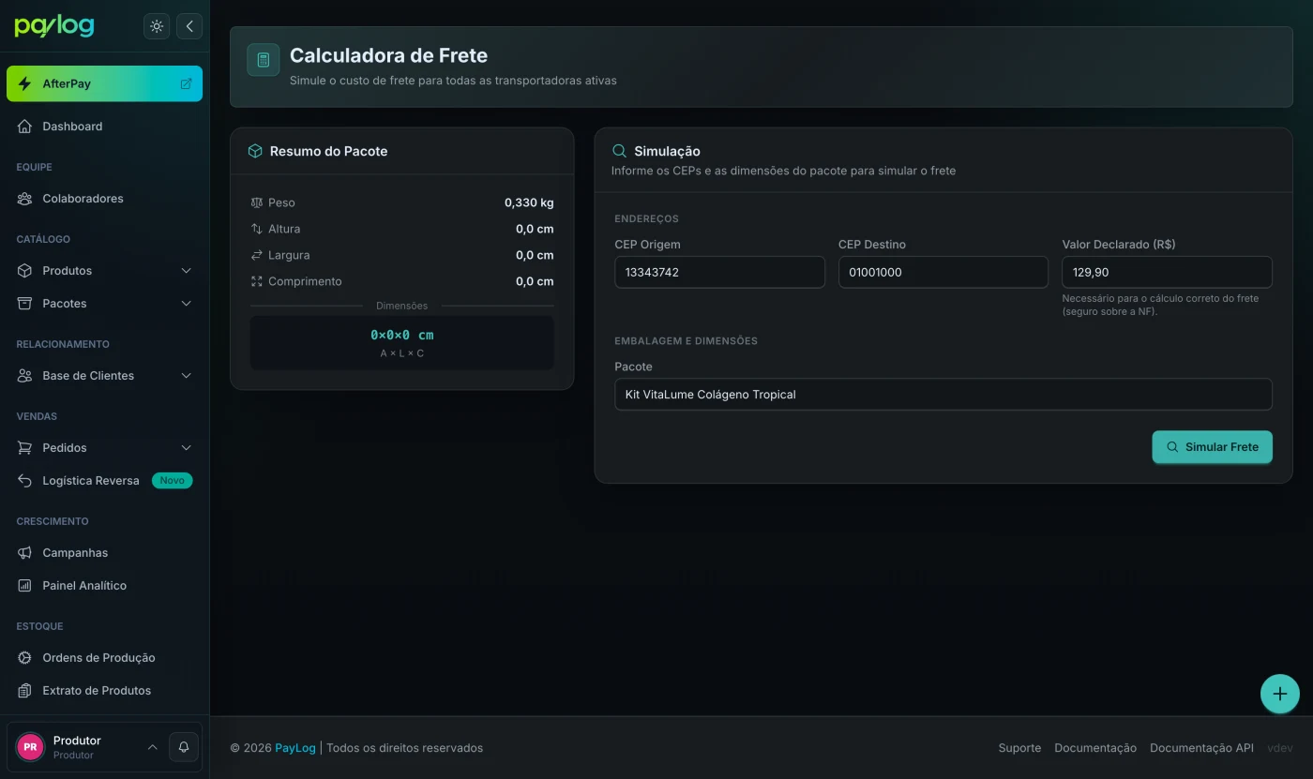Image resolution: width=1313 pixels, height=779 pixels.
Task: Click the Ordens de Produção gear icon
Action: 25,658
